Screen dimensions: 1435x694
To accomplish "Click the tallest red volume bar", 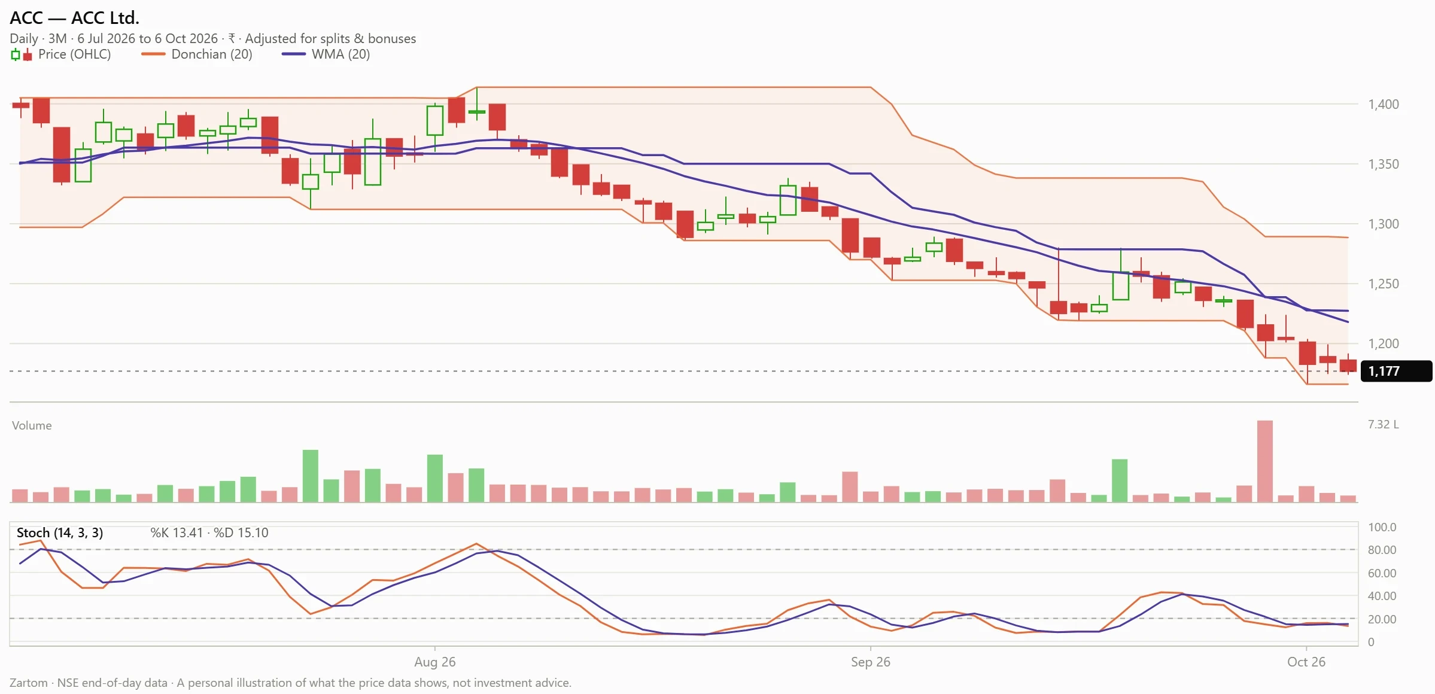I will 1265,461.
